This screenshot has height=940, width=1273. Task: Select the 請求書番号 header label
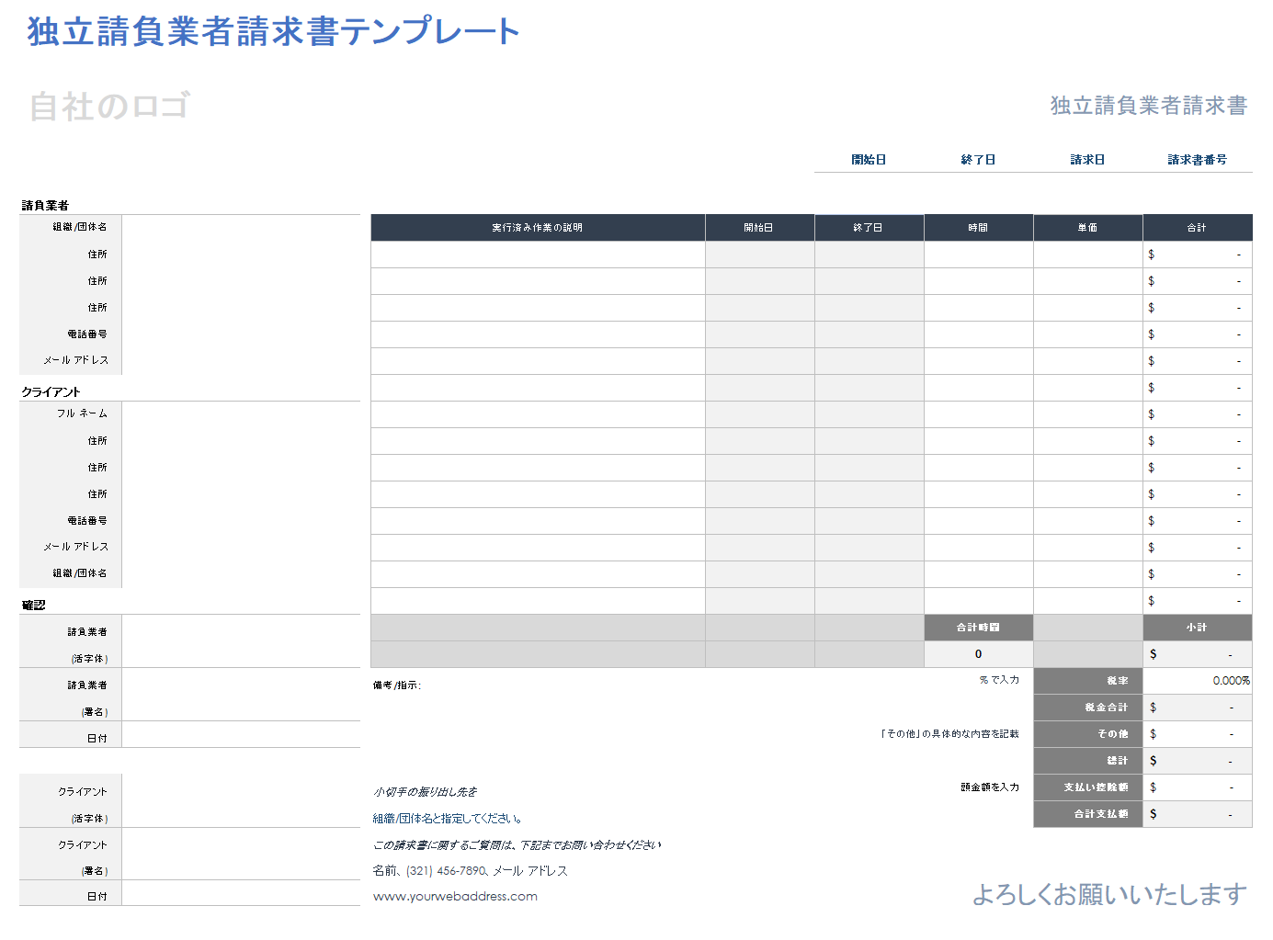[x=1197, y=160]
